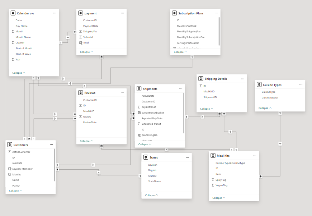Select the VeganFlag field in Meal Kits
This screenshot has height=216, width=312.
click(221, 185)
